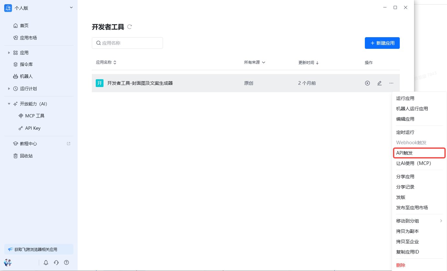Open the help question mark icon
The height and width of the screenshot is (271, 447).
tap(67, 263)
